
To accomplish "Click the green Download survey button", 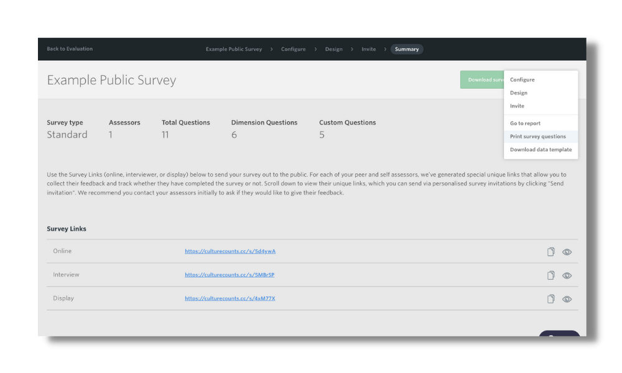I will click(x=482, y=80).
